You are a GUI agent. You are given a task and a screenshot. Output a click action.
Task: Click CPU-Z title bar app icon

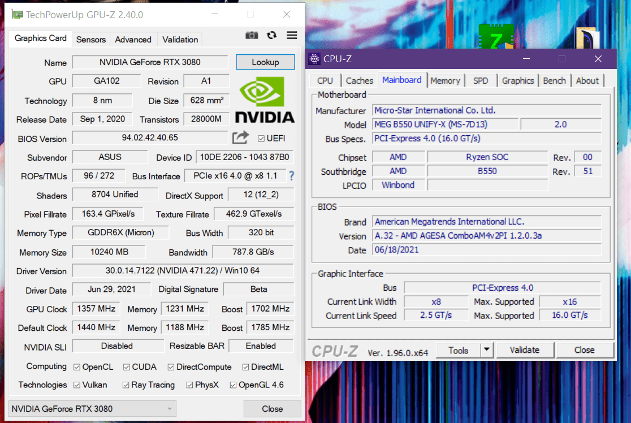coord(314,59)
